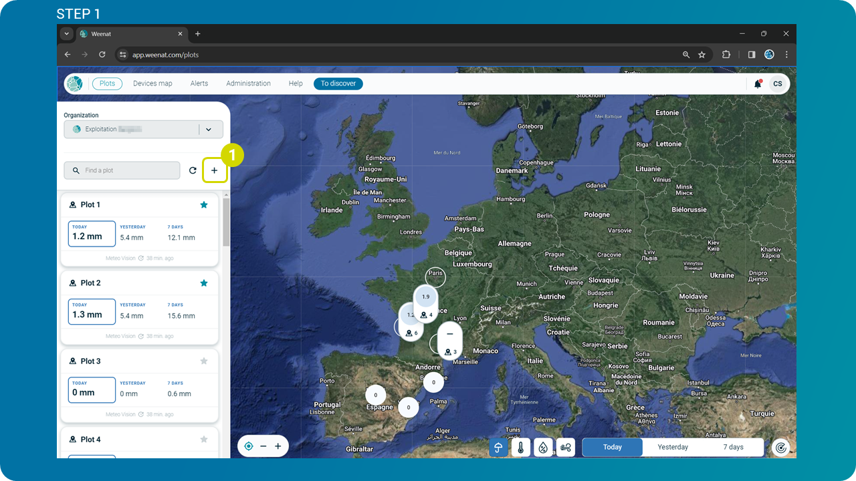Bookmark this page with the star icon
856x481 pixels.
pos(702,55)
